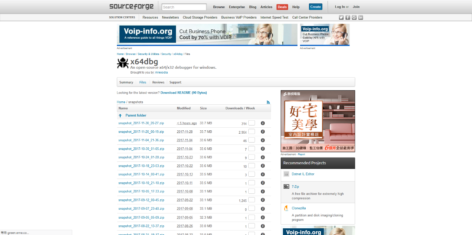Click the Parent folder up-arrow icon

(x=120, y=115)
